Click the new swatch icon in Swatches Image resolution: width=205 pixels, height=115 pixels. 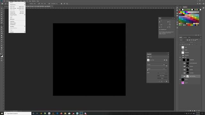click(x=196, y=35)
